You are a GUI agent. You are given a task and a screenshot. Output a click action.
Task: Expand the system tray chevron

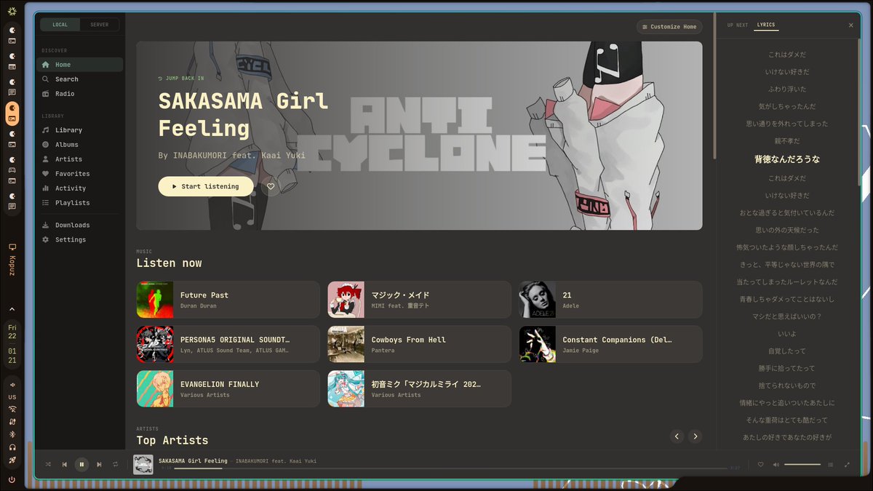tap(12, 309)
